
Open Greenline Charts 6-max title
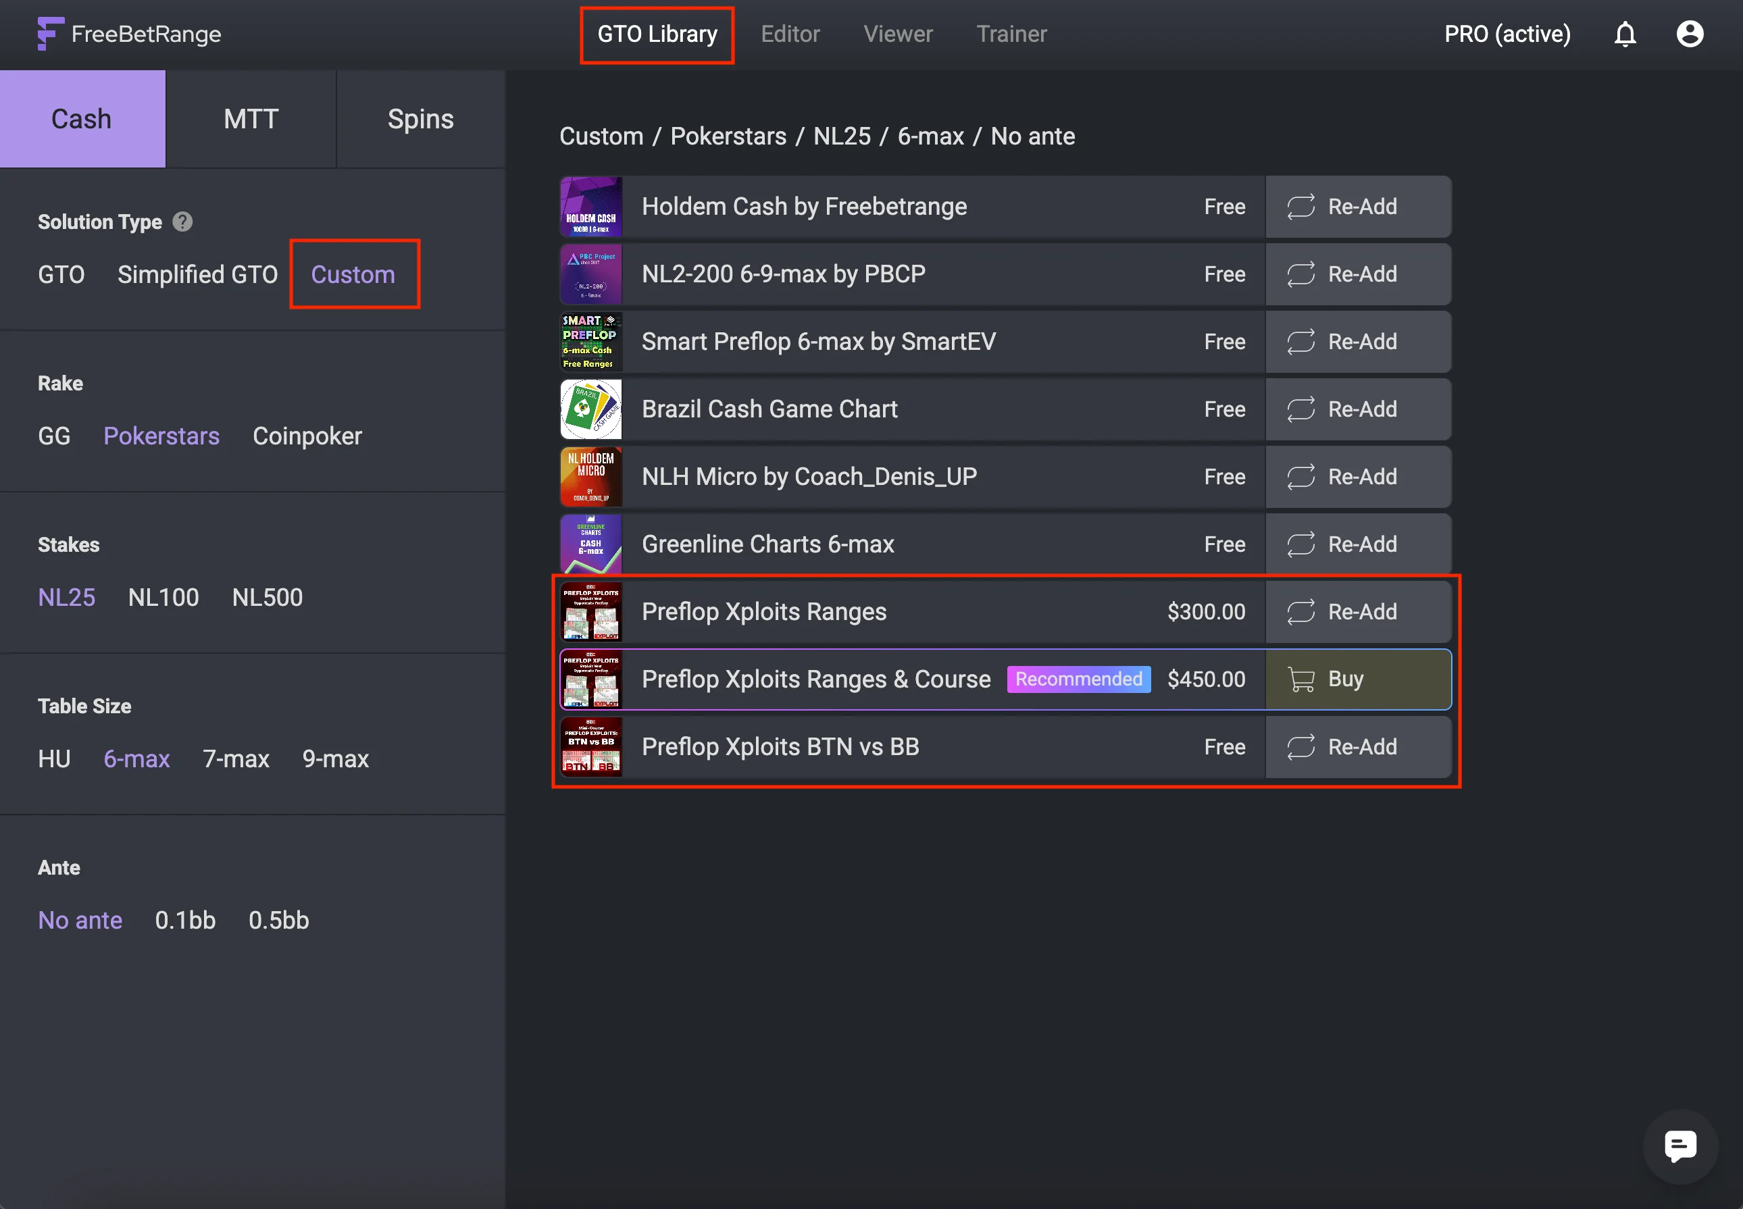tap(768, 544)
